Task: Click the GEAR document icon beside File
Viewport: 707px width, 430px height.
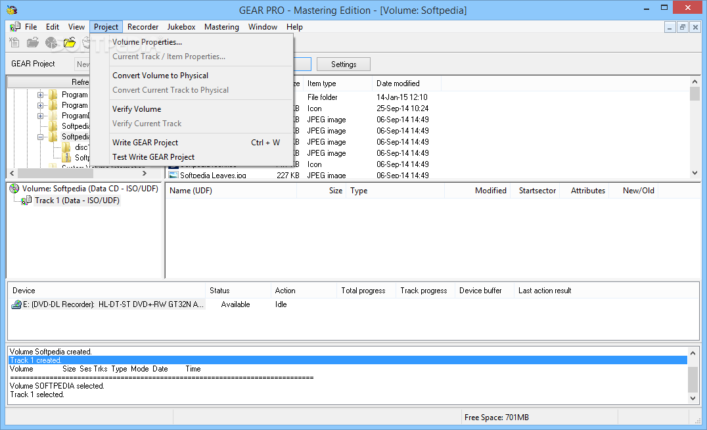Action: (15, 27)
